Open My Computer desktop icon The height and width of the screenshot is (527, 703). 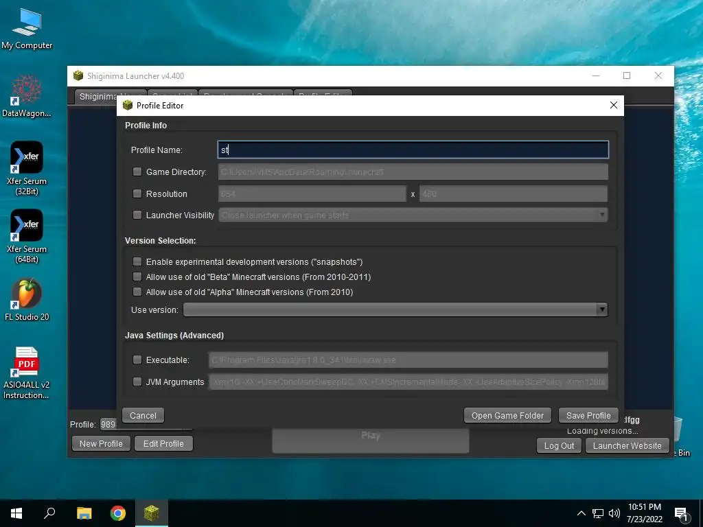coord(27,27)
